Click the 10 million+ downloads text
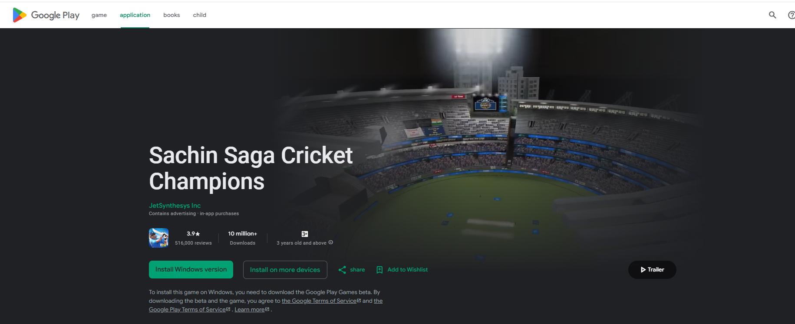Image resolution: width=795 pixels, height=324 pixels. [x=243, y=234]
